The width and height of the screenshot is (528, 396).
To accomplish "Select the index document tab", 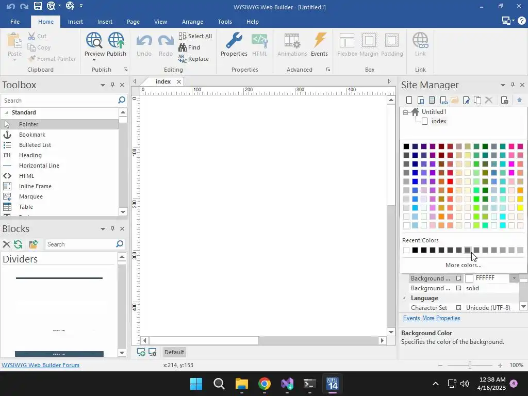I will click(x=163, y=81).
